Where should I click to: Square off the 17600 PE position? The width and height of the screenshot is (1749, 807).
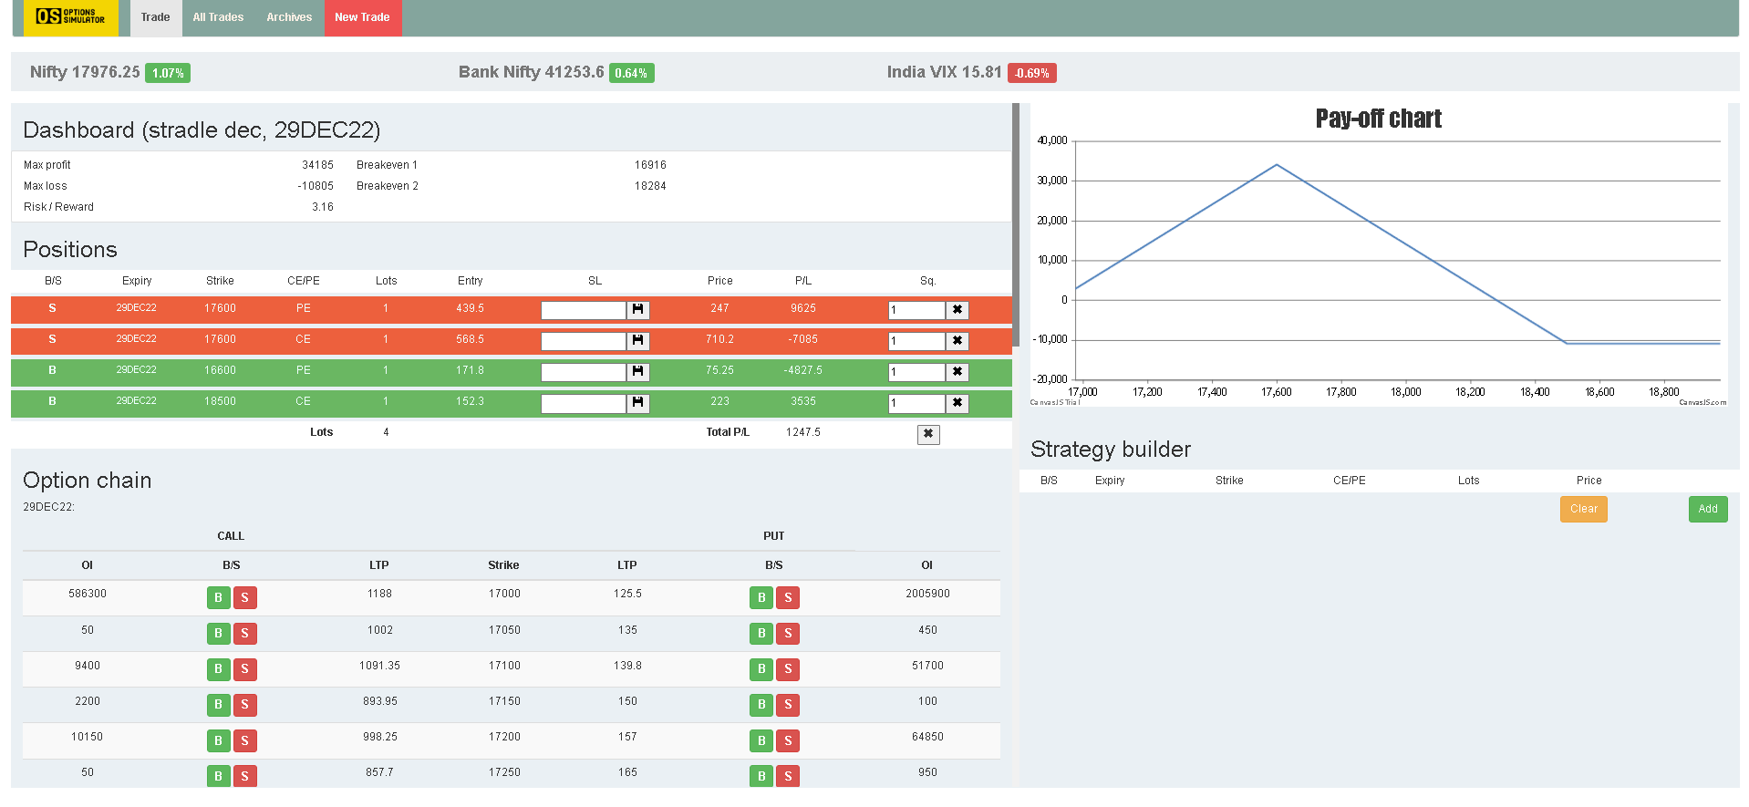point(957,310)
